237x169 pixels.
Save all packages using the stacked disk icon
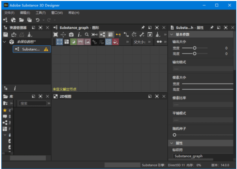click(29, 20)
